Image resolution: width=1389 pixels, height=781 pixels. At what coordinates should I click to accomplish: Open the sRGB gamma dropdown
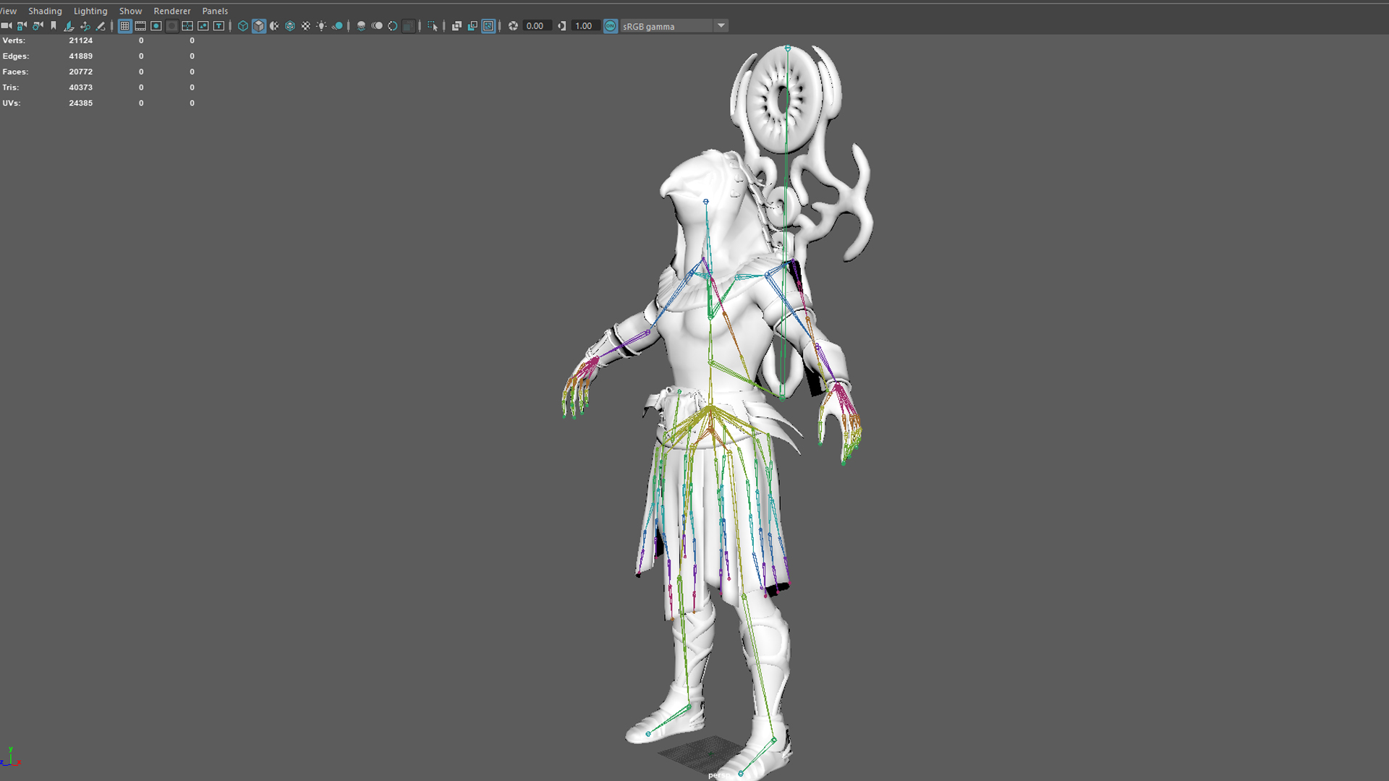721,26
